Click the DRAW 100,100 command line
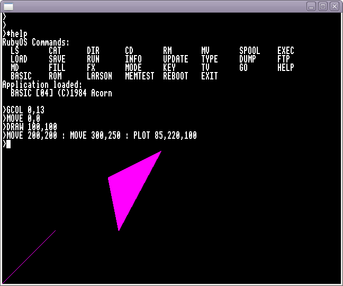Screen dimensions: 343x286 point(32,127)
